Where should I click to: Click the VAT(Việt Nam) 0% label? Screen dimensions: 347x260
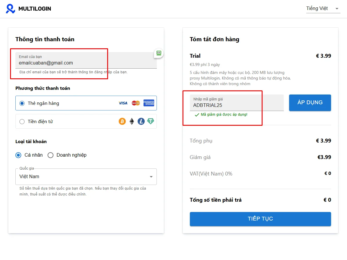tap(211, 174)
